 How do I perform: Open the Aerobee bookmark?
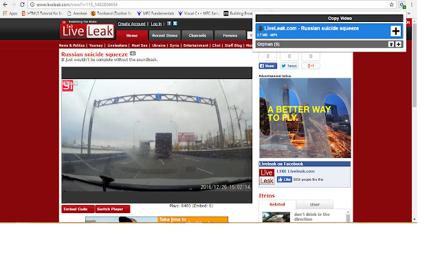77,13
